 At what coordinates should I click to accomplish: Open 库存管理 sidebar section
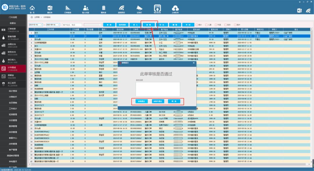coord(13,132)
